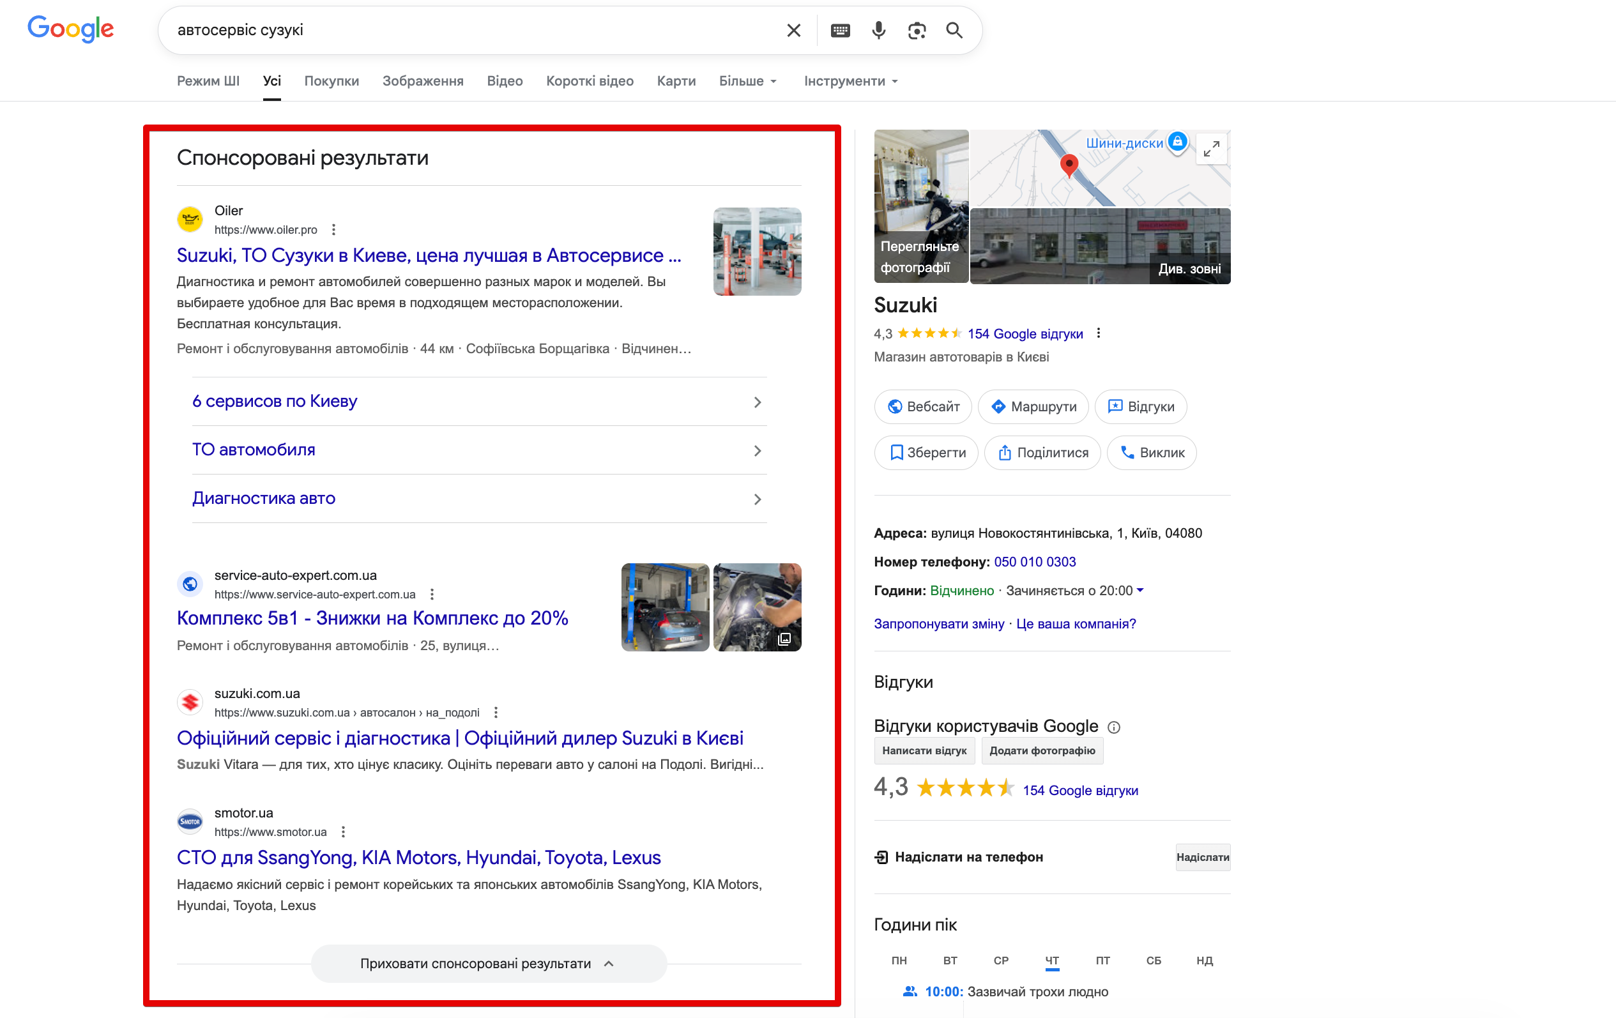The height and width of the screenshot is (1018, 1616).
Task: Select ПН in Години пік
Action: [899, 961]
